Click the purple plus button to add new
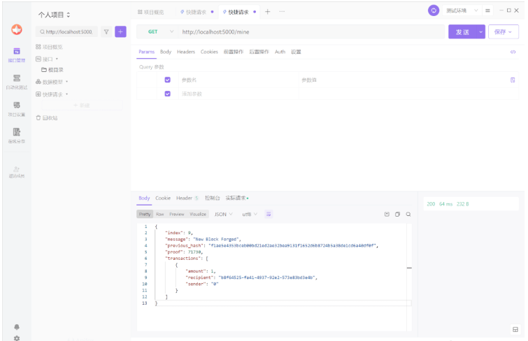The height and width of the screenshot is (341, 528). 120,31
